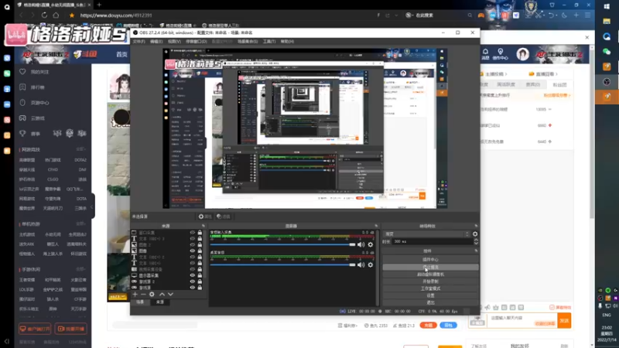Click the Exit button in OBS Controls
Screen dimensions: 619x348
point(430,302)
